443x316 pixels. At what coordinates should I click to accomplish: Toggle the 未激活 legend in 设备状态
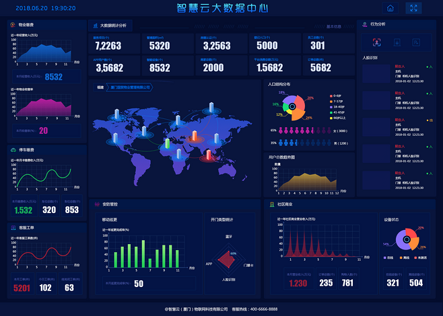point(421,258)
